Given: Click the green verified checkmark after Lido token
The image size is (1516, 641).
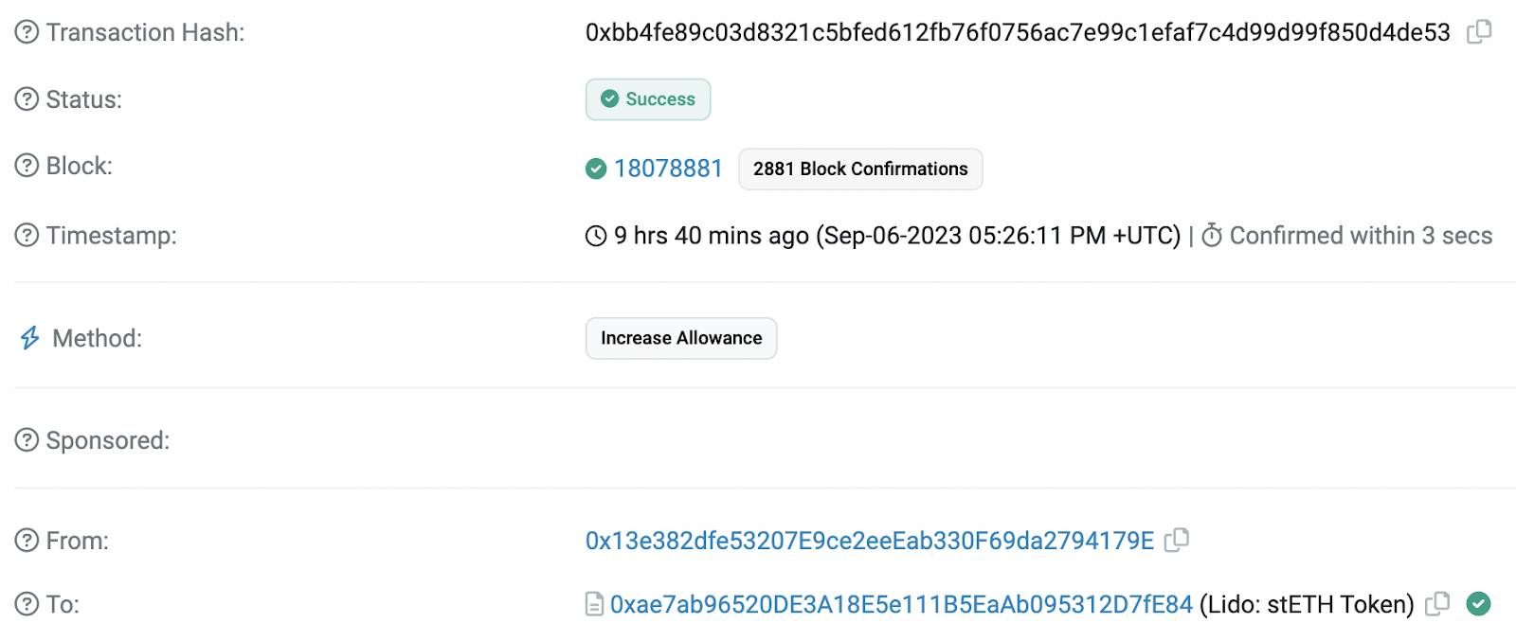Looking at the screenshot, I should tap(1478, 603).
